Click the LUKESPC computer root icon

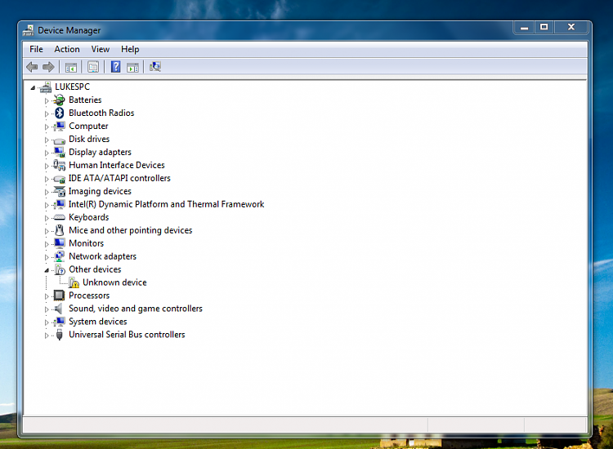click(x=46, y=87)
